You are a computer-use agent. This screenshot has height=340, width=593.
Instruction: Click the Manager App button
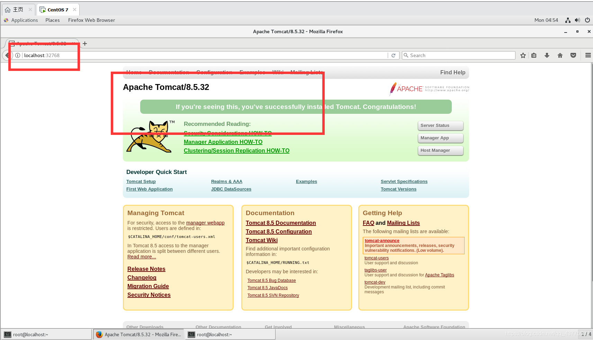[441, 138]
